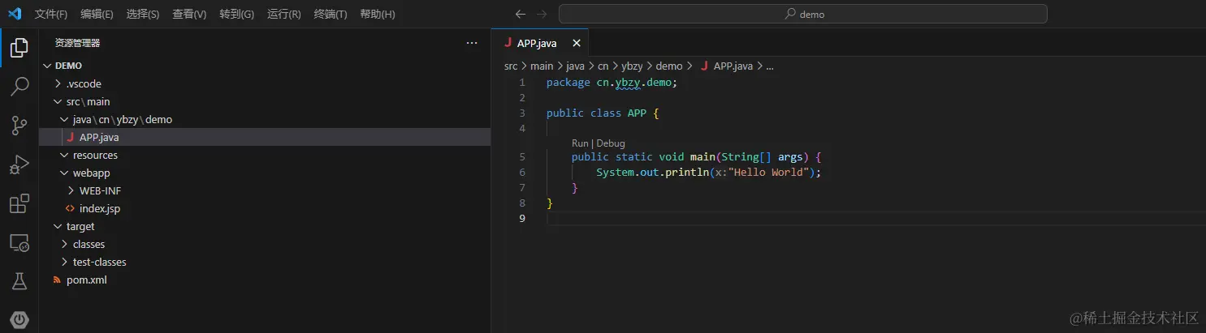Click the main method name in code
1206x333 pixels.
[x=702, y=157]
